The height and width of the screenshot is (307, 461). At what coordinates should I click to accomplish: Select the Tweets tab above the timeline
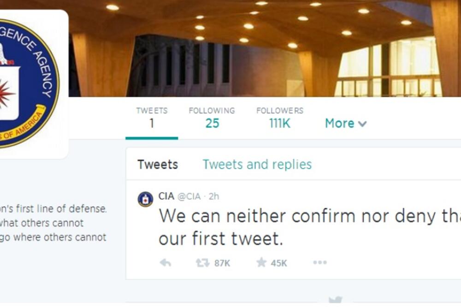[x=158, y=164]
